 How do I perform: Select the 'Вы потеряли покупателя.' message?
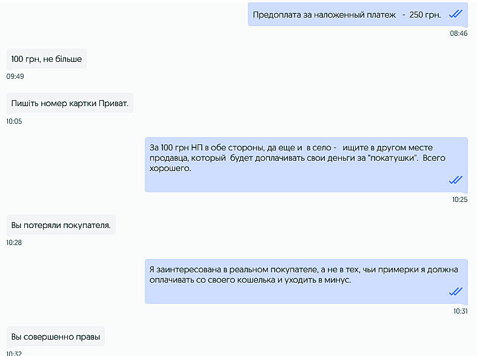(x=61, y=225)
